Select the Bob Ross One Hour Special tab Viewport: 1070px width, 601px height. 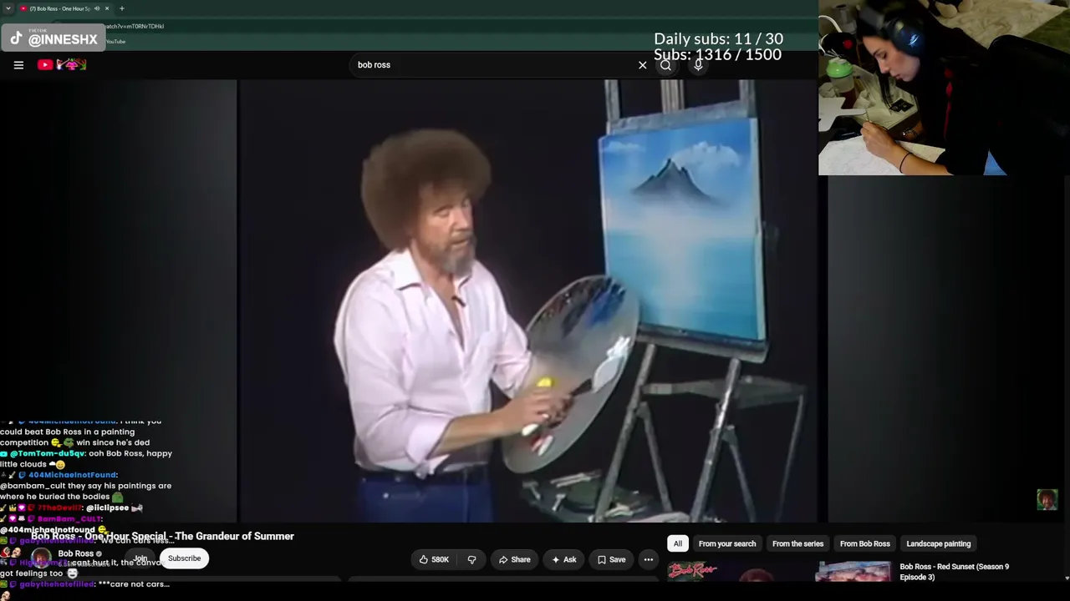click(60, 8)
